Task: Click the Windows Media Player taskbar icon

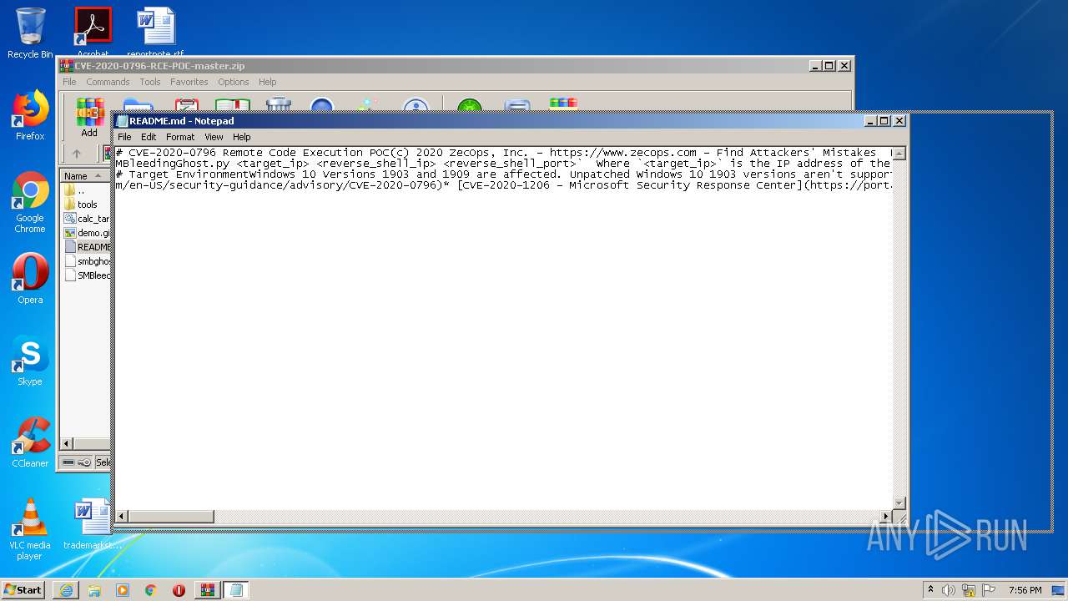Action: pos(123,590)
